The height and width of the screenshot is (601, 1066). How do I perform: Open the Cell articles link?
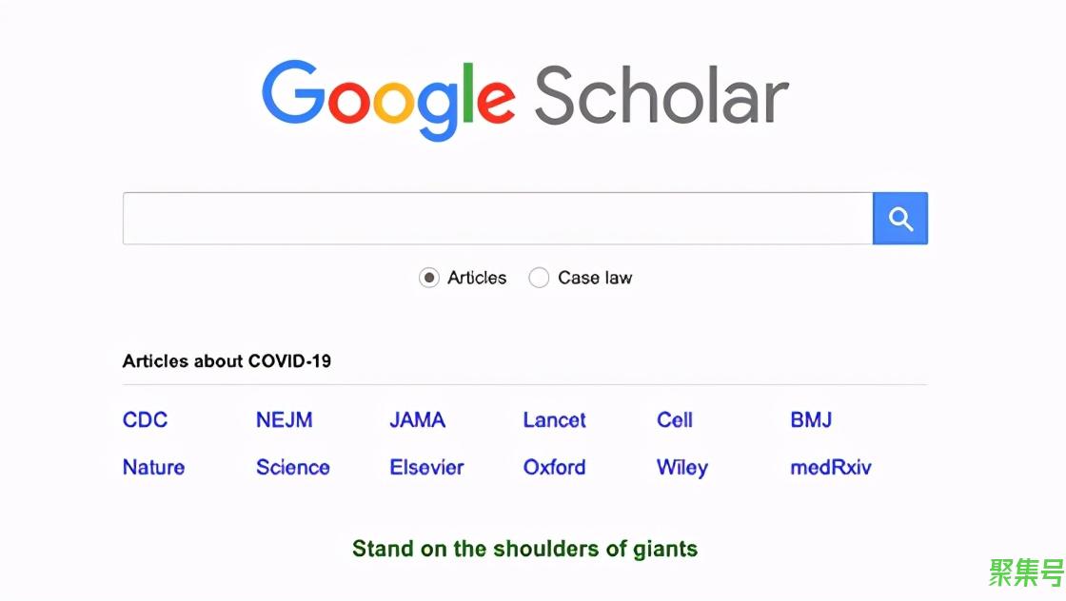[675, 419]
